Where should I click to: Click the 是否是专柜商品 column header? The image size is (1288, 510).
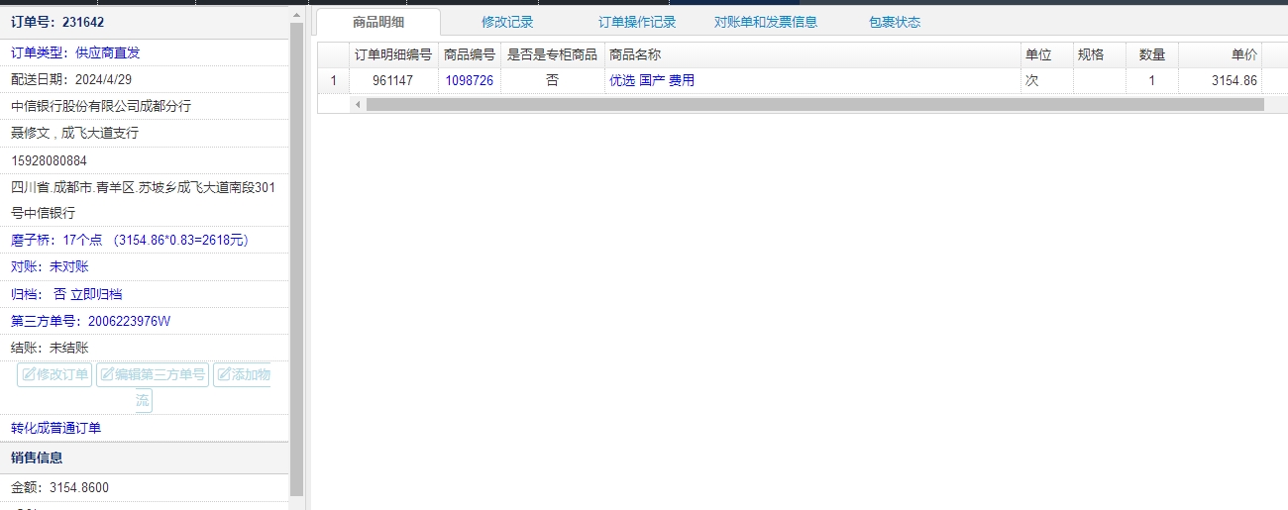[552, 54]
